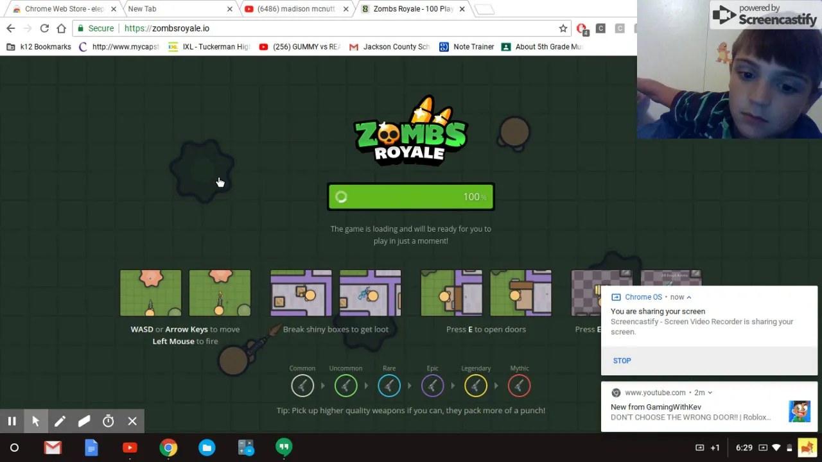Open the k12 Bookmarks folder
This screenshot has width=822, height=462.
pyautogui.click(x=39, y=47)
